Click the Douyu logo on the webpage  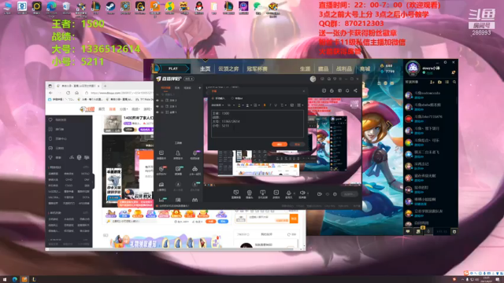(x=87, y=109)
